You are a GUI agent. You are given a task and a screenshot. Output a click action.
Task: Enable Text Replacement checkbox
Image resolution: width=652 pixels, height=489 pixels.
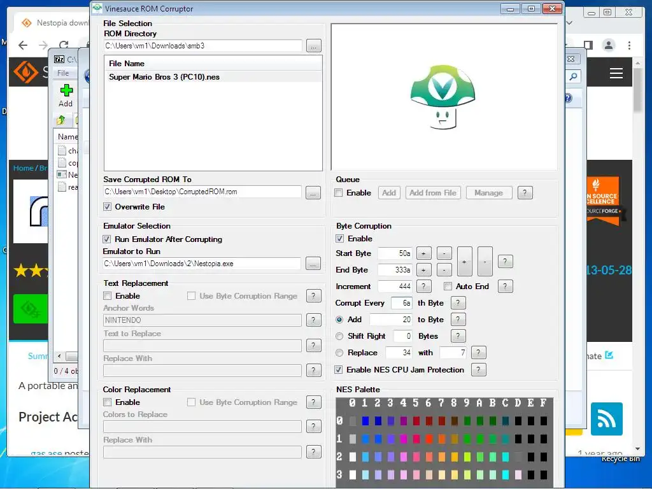coord(107,295)
